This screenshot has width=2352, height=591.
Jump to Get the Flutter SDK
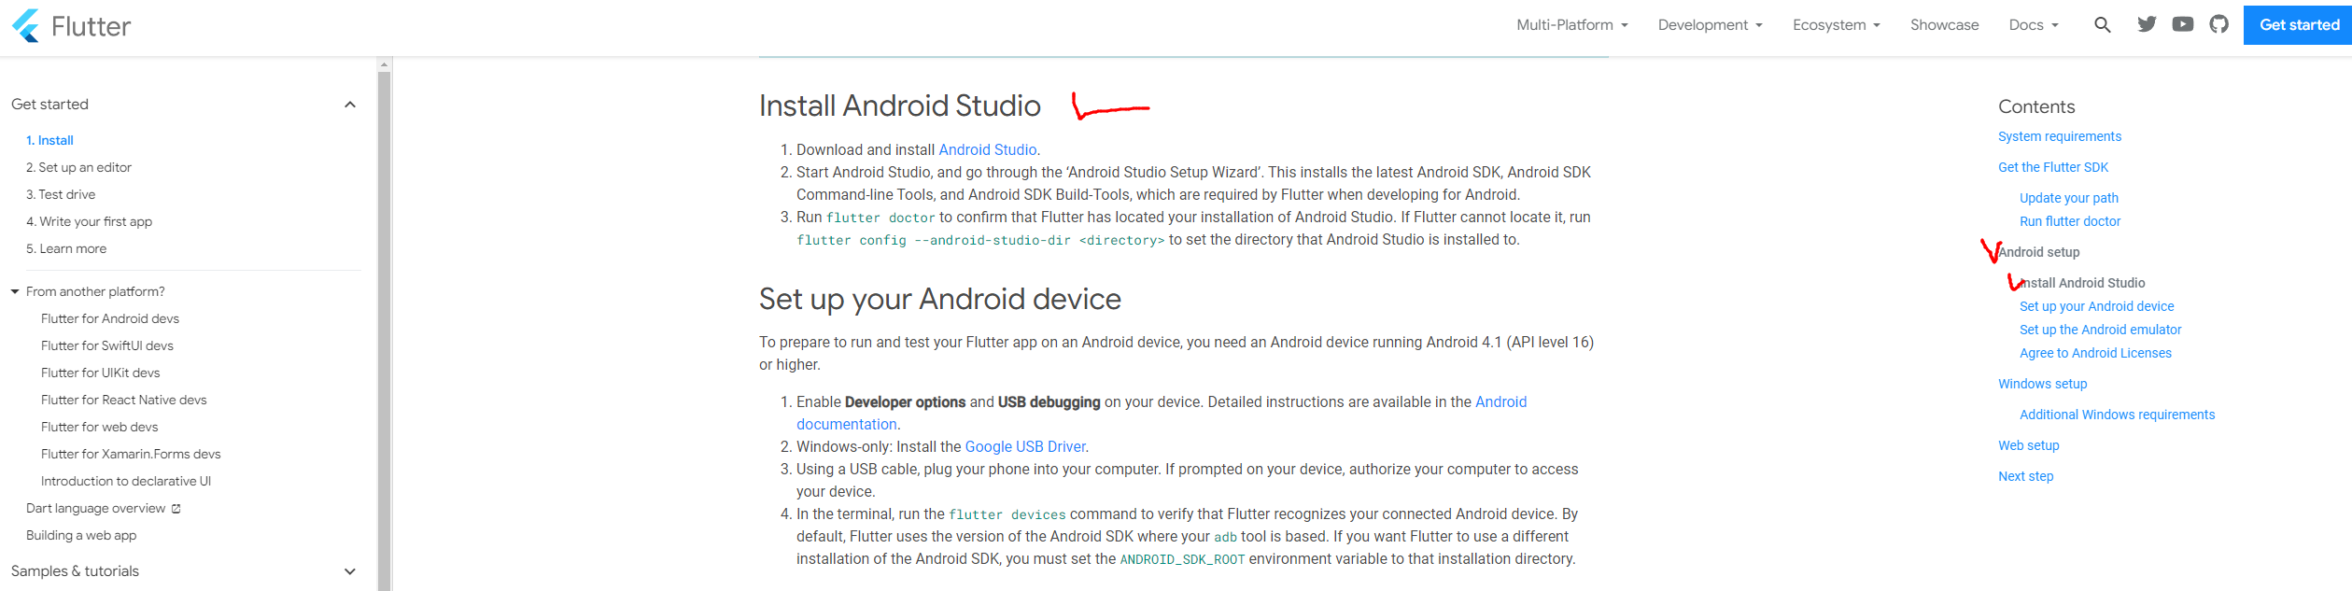coord(2053,168)
